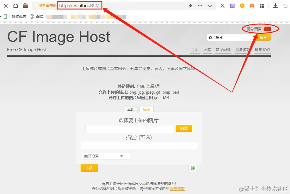Image resolution: width=290 pixels, height=194 pixels.
Task: Go to the browser home page icon
Action: [x=16, y=6]
